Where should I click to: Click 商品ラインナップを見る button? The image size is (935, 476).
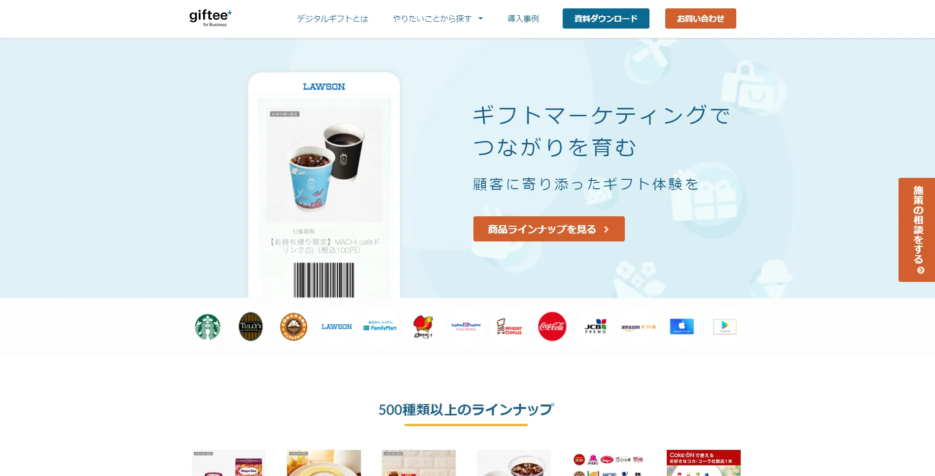(549, 229)
